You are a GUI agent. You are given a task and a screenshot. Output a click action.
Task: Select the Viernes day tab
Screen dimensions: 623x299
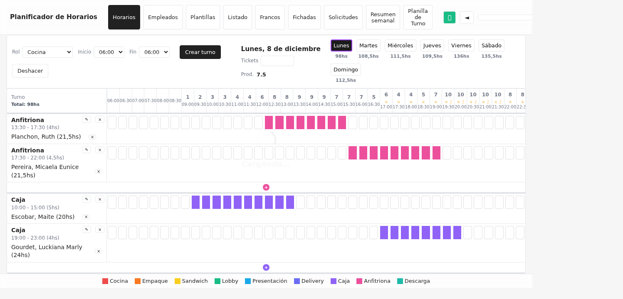(x=461, y=45)
